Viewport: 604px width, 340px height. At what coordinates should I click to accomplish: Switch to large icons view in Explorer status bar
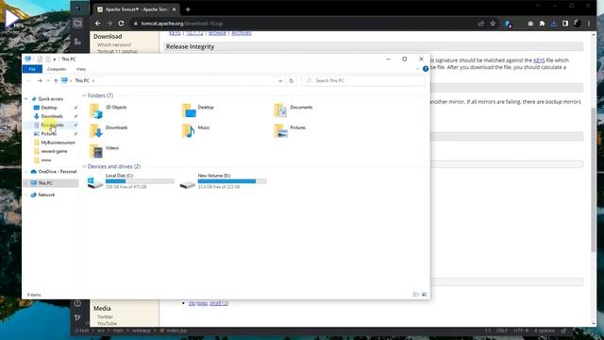click(x=424, y=295)
